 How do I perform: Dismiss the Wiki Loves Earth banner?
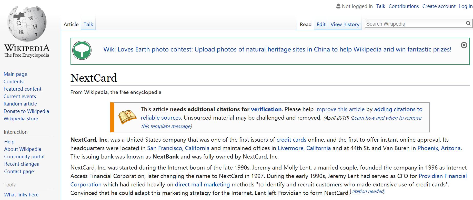[464, 45]
